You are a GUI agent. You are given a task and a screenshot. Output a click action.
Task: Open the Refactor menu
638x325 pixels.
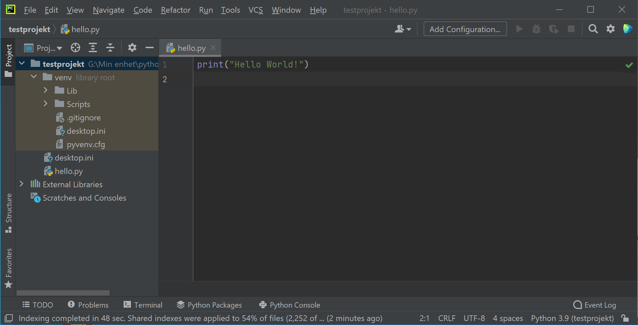(x=175, y=10)
